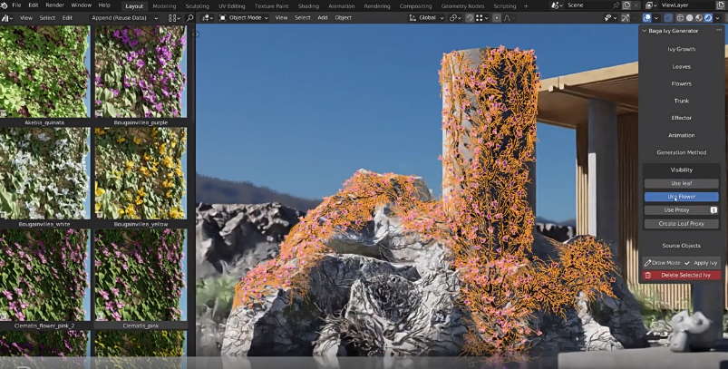Open the Ivy Growth section

coord(681,49)
